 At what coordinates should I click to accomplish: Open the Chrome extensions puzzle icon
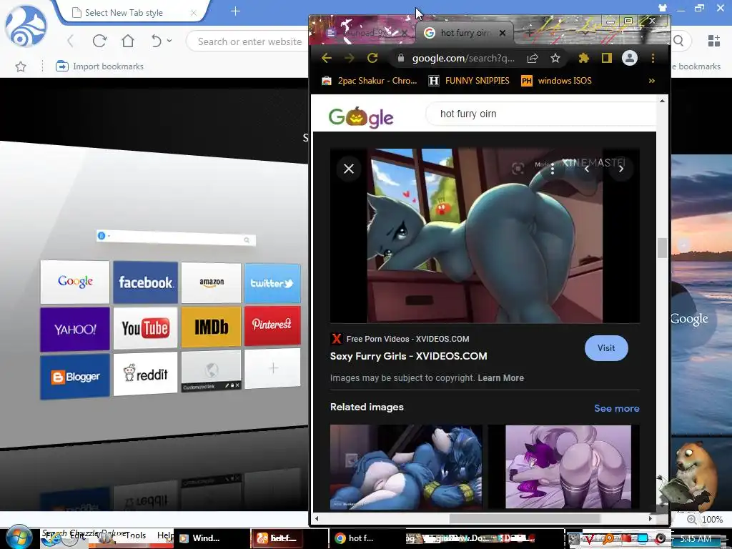point(583,58)
